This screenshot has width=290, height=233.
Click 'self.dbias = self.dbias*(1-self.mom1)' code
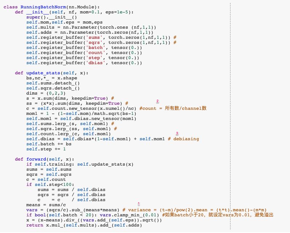95,139
